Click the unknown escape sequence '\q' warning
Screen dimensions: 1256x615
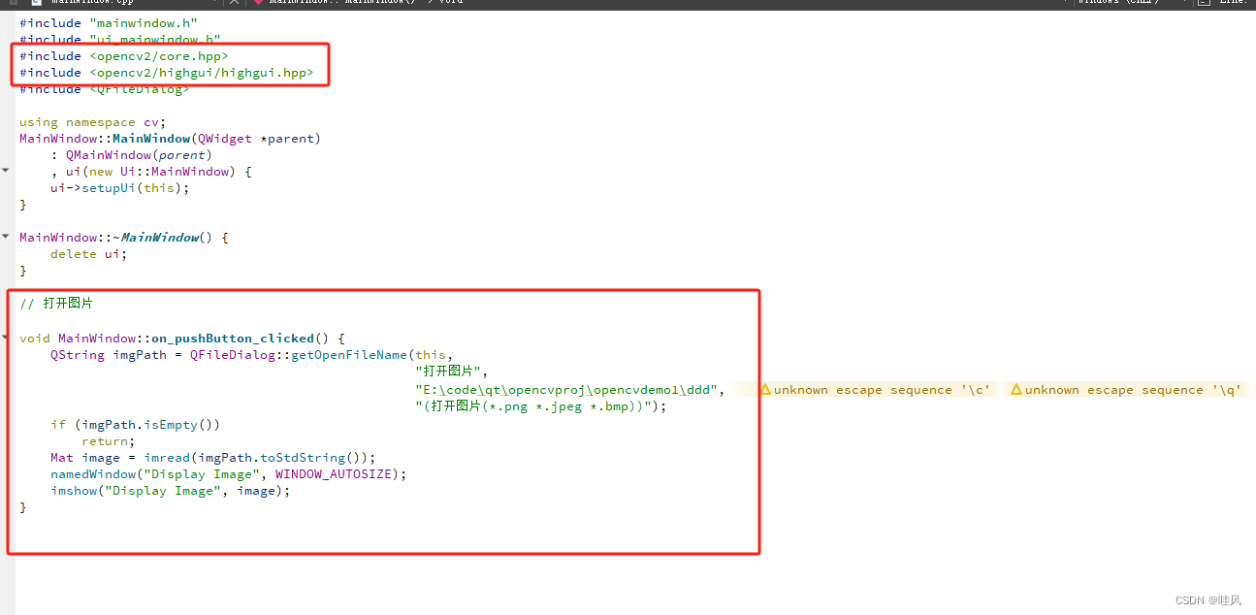(x=1124, y=390)
